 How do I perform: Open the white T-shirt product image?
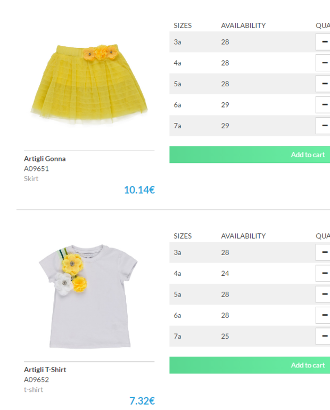(x=88, y=296)
